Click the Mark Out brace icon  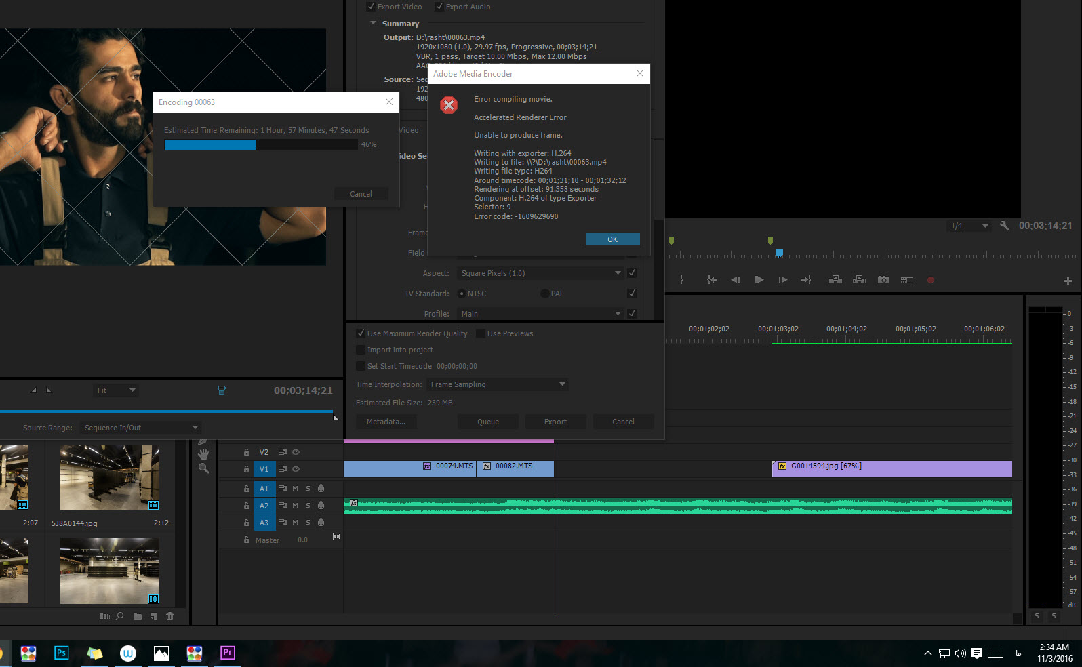click(x=681, y=280)
